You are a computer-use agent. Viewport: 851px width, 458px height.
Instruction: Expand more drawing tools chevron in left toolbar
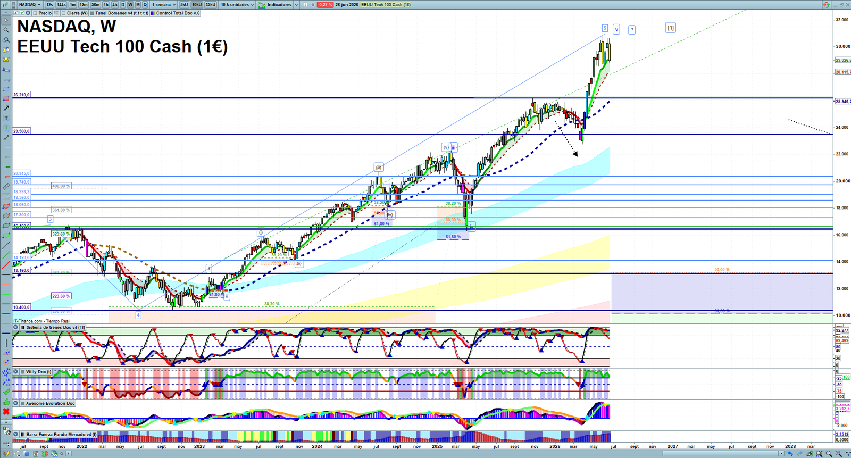pos(6,422)
